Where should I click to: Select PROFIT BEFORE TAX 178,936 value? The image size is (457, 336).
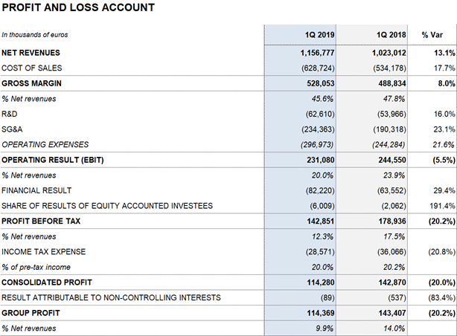(392, 222)
